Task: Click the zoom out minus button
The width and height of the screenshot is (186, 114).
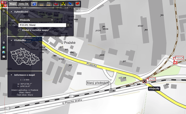Action: coord(3,42)
